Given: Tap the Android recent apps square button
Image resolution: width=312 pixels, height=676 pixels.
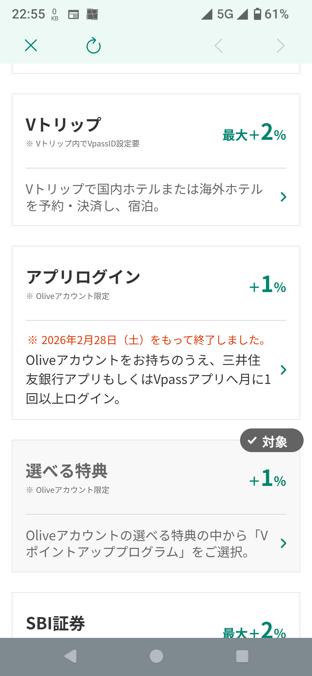Looking at the screenshot, I should [x=242, y=656].
